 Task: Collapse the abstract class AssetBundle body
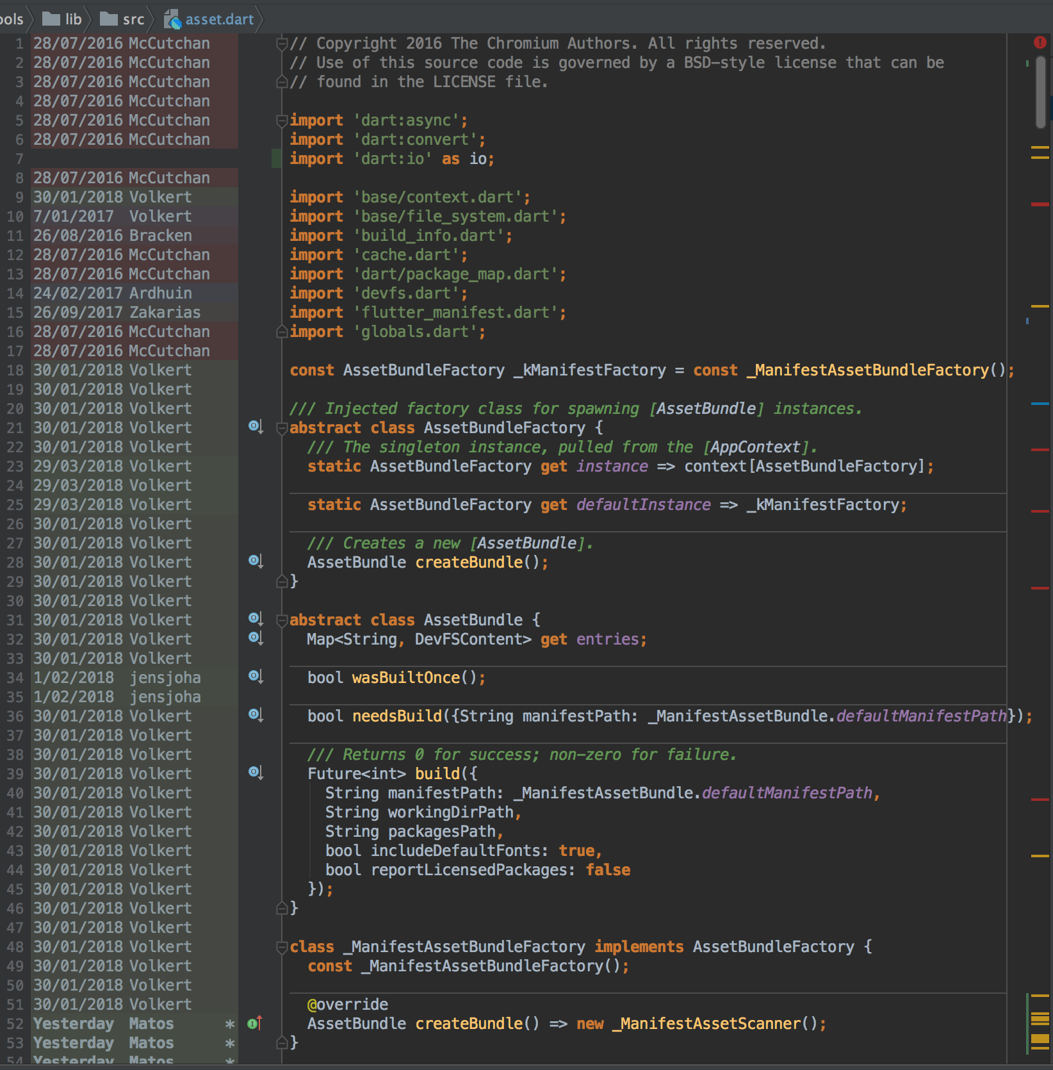tap(281, 620)
